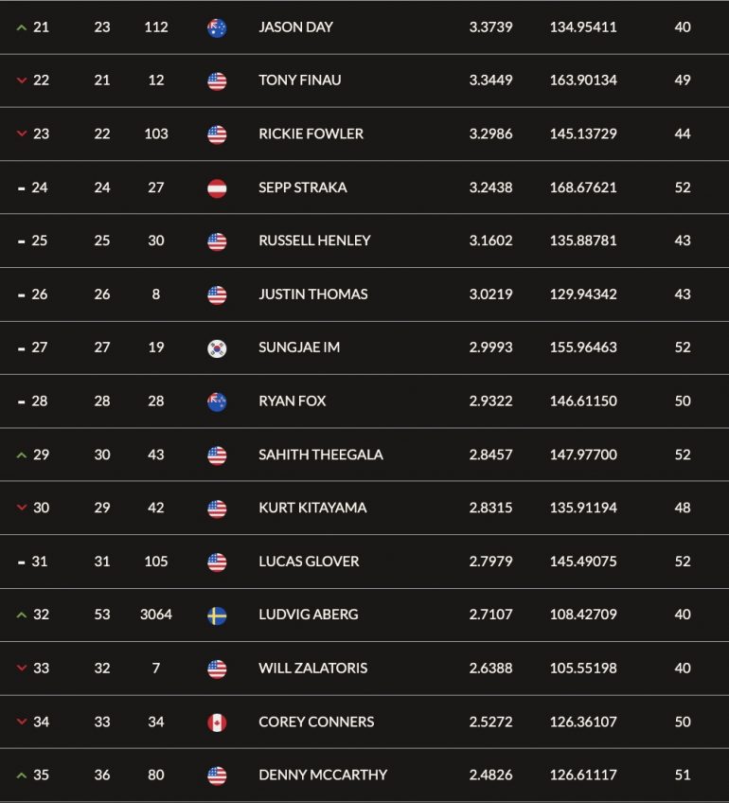Open Justin Thomas's player profile

pyautogui.click(x=312, y=294)
